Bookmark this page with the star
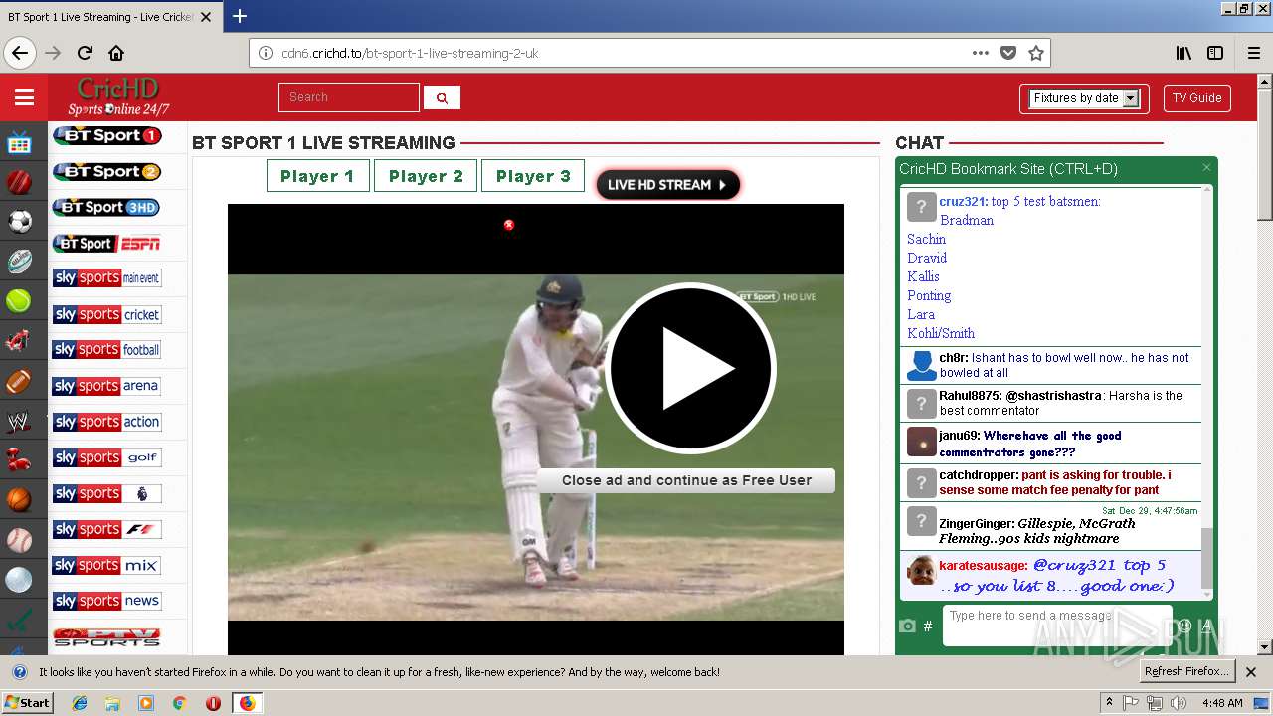 coord(1036,53)
